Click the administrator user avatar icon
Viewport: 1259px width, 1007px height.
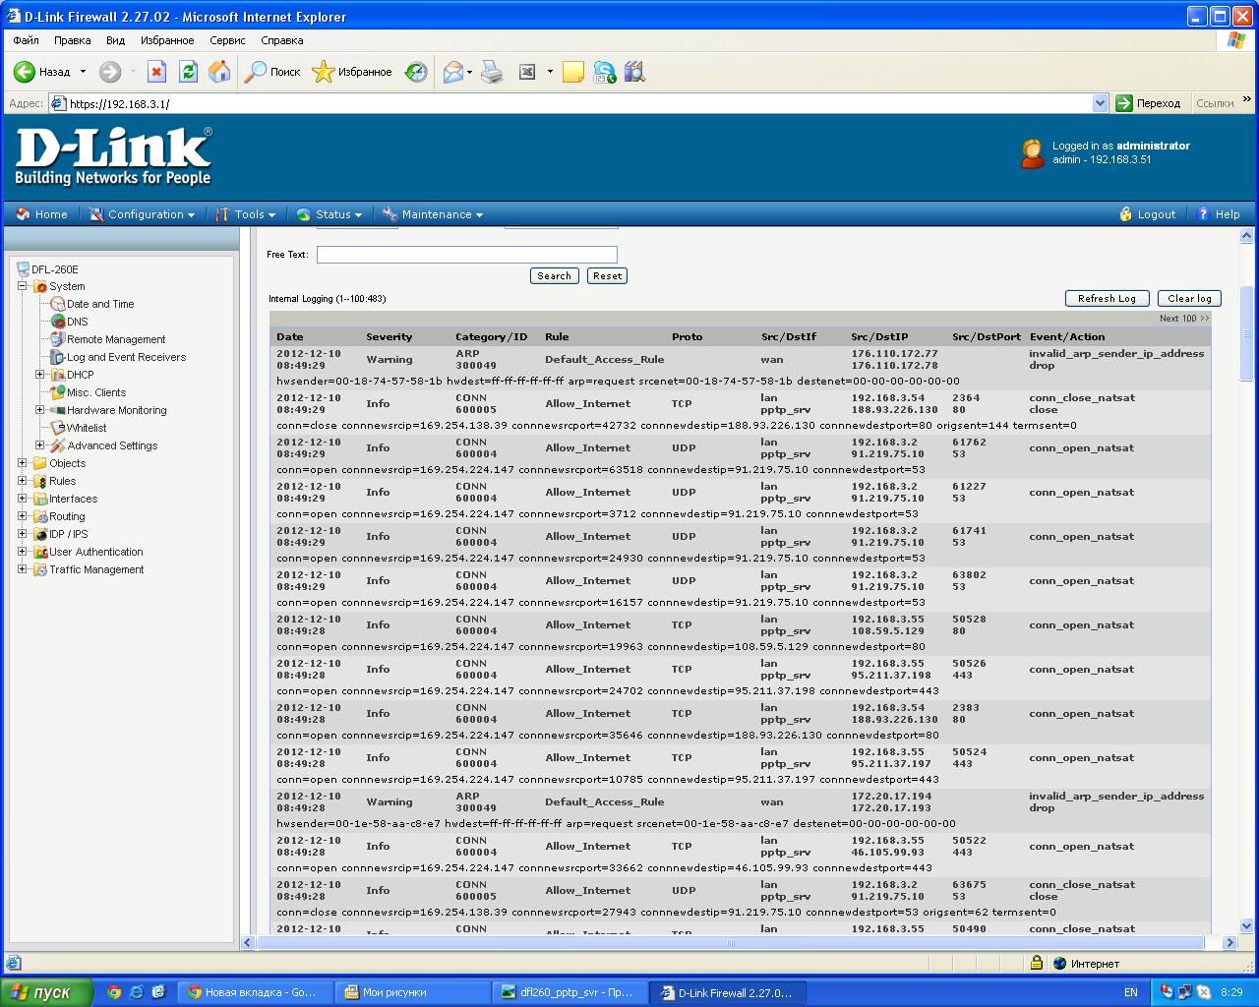click(x=1032, y=153)
